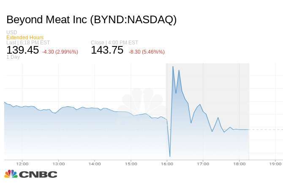The width and height of the screenshot is (283, 190).
Task: Click the 16:00 time axis label
Action: click(167, 164)
